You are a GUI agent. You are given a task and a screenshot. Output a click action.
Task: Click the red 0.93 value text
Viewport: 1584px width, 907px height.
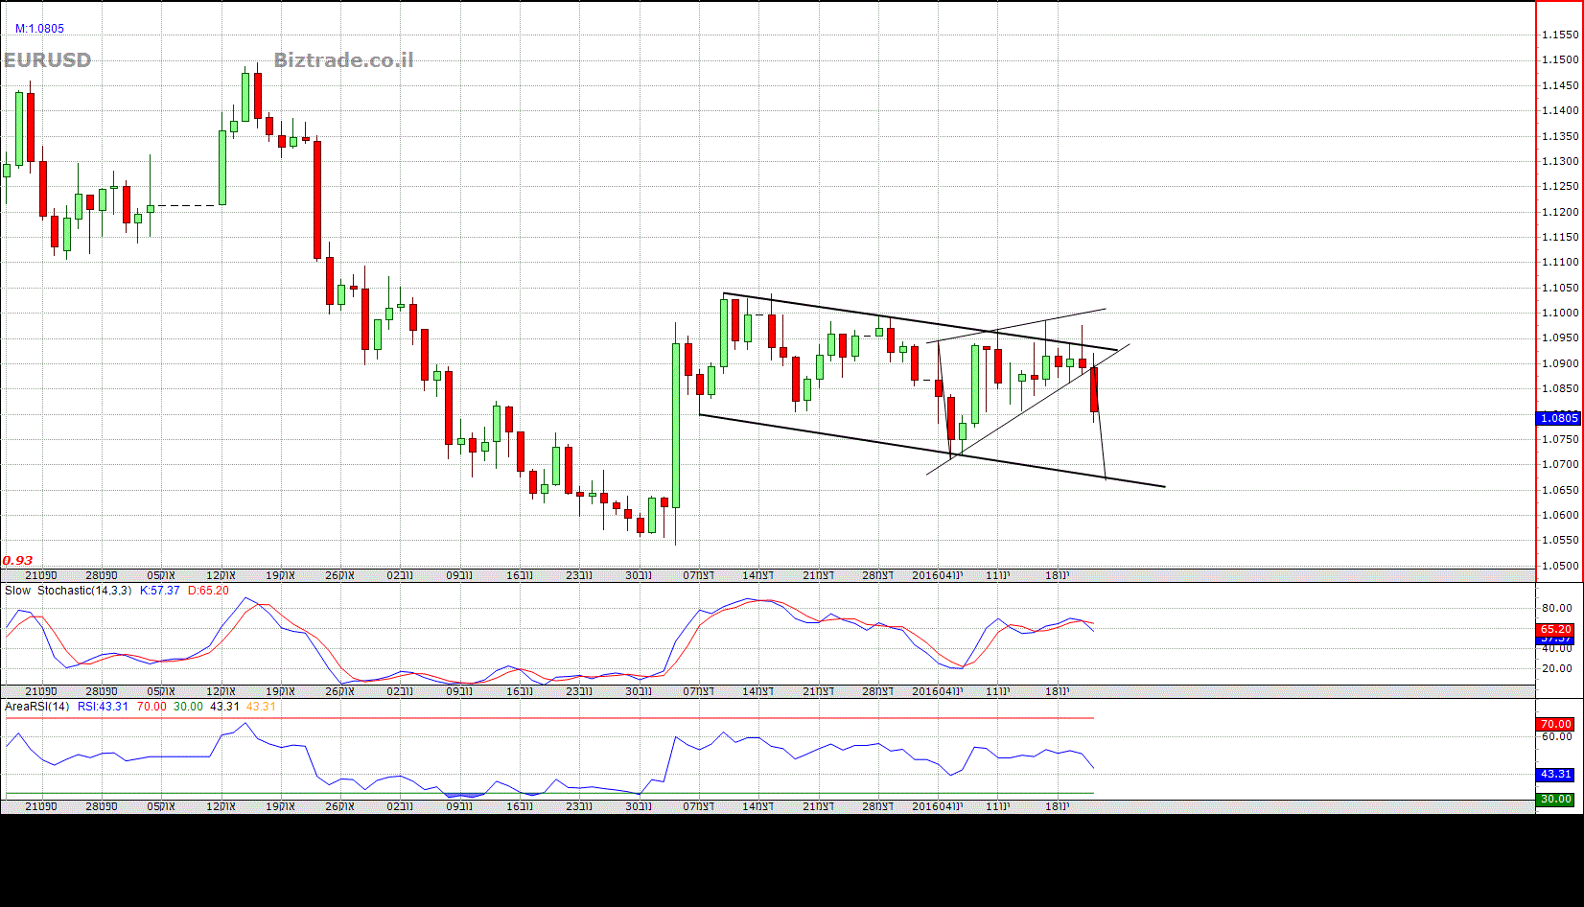[17, 561]
